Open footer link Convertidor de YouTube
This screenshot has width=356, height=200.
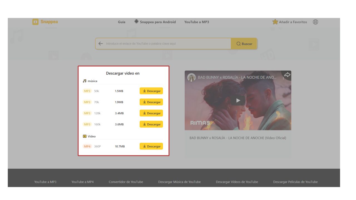tap(126, 182)
